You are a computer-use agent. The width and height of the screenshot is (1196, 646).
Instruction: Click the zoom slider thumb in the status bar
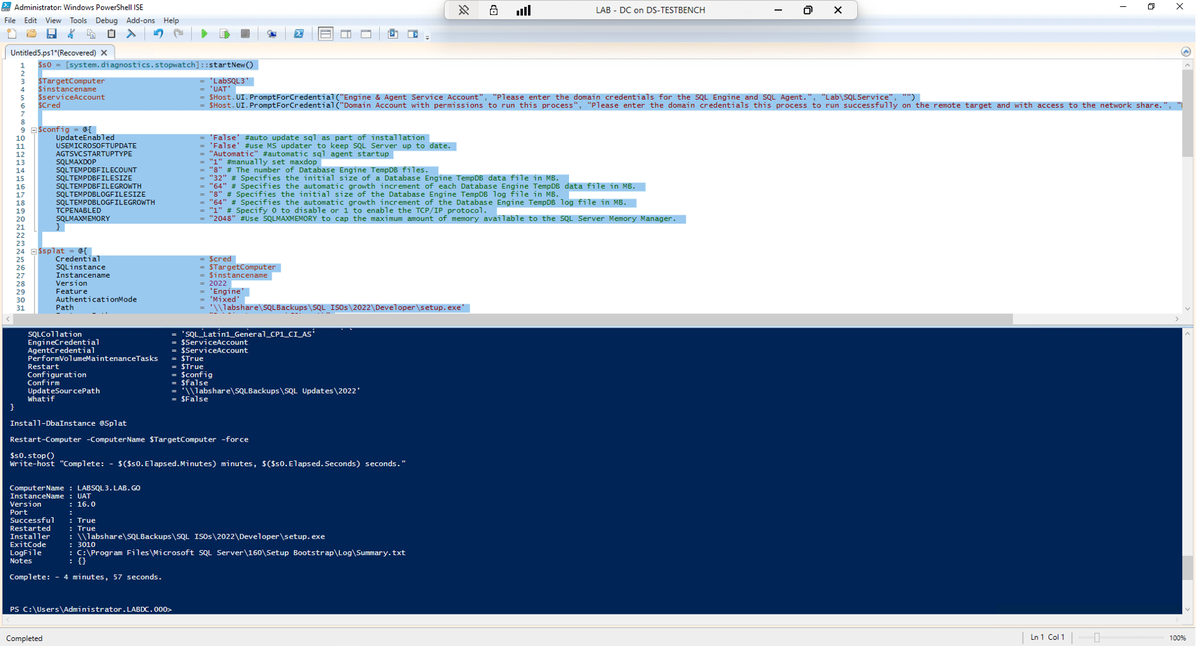(x=1097, y=638)
